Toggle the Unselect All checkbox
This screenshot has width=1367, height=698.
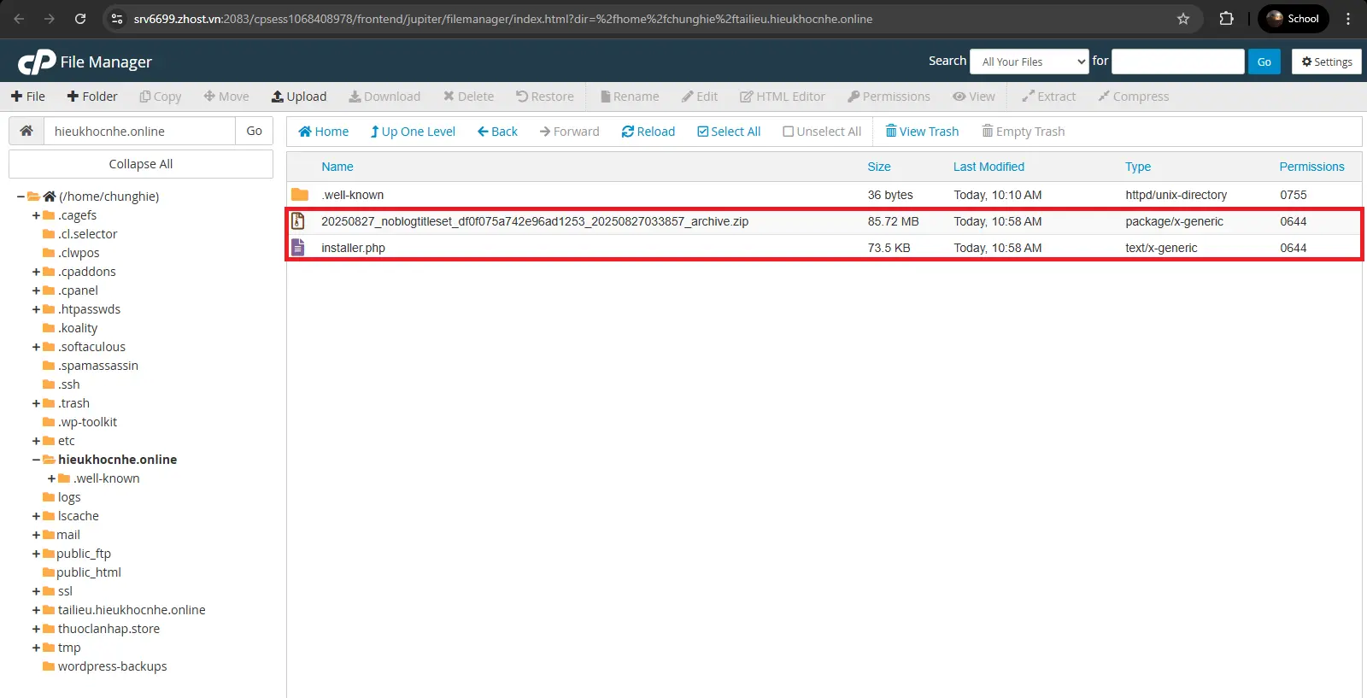coord(788,132)
